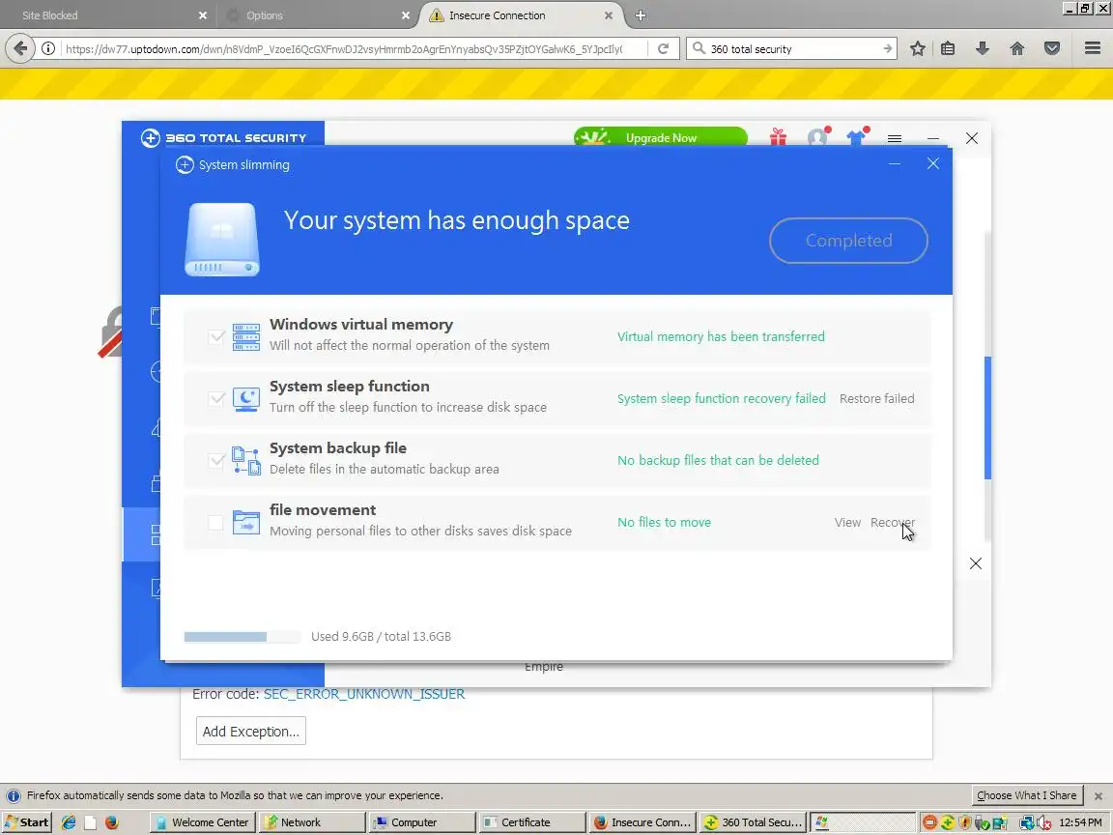
Task: Reload the page in Firefox
Action: click(x=663, y=48)
